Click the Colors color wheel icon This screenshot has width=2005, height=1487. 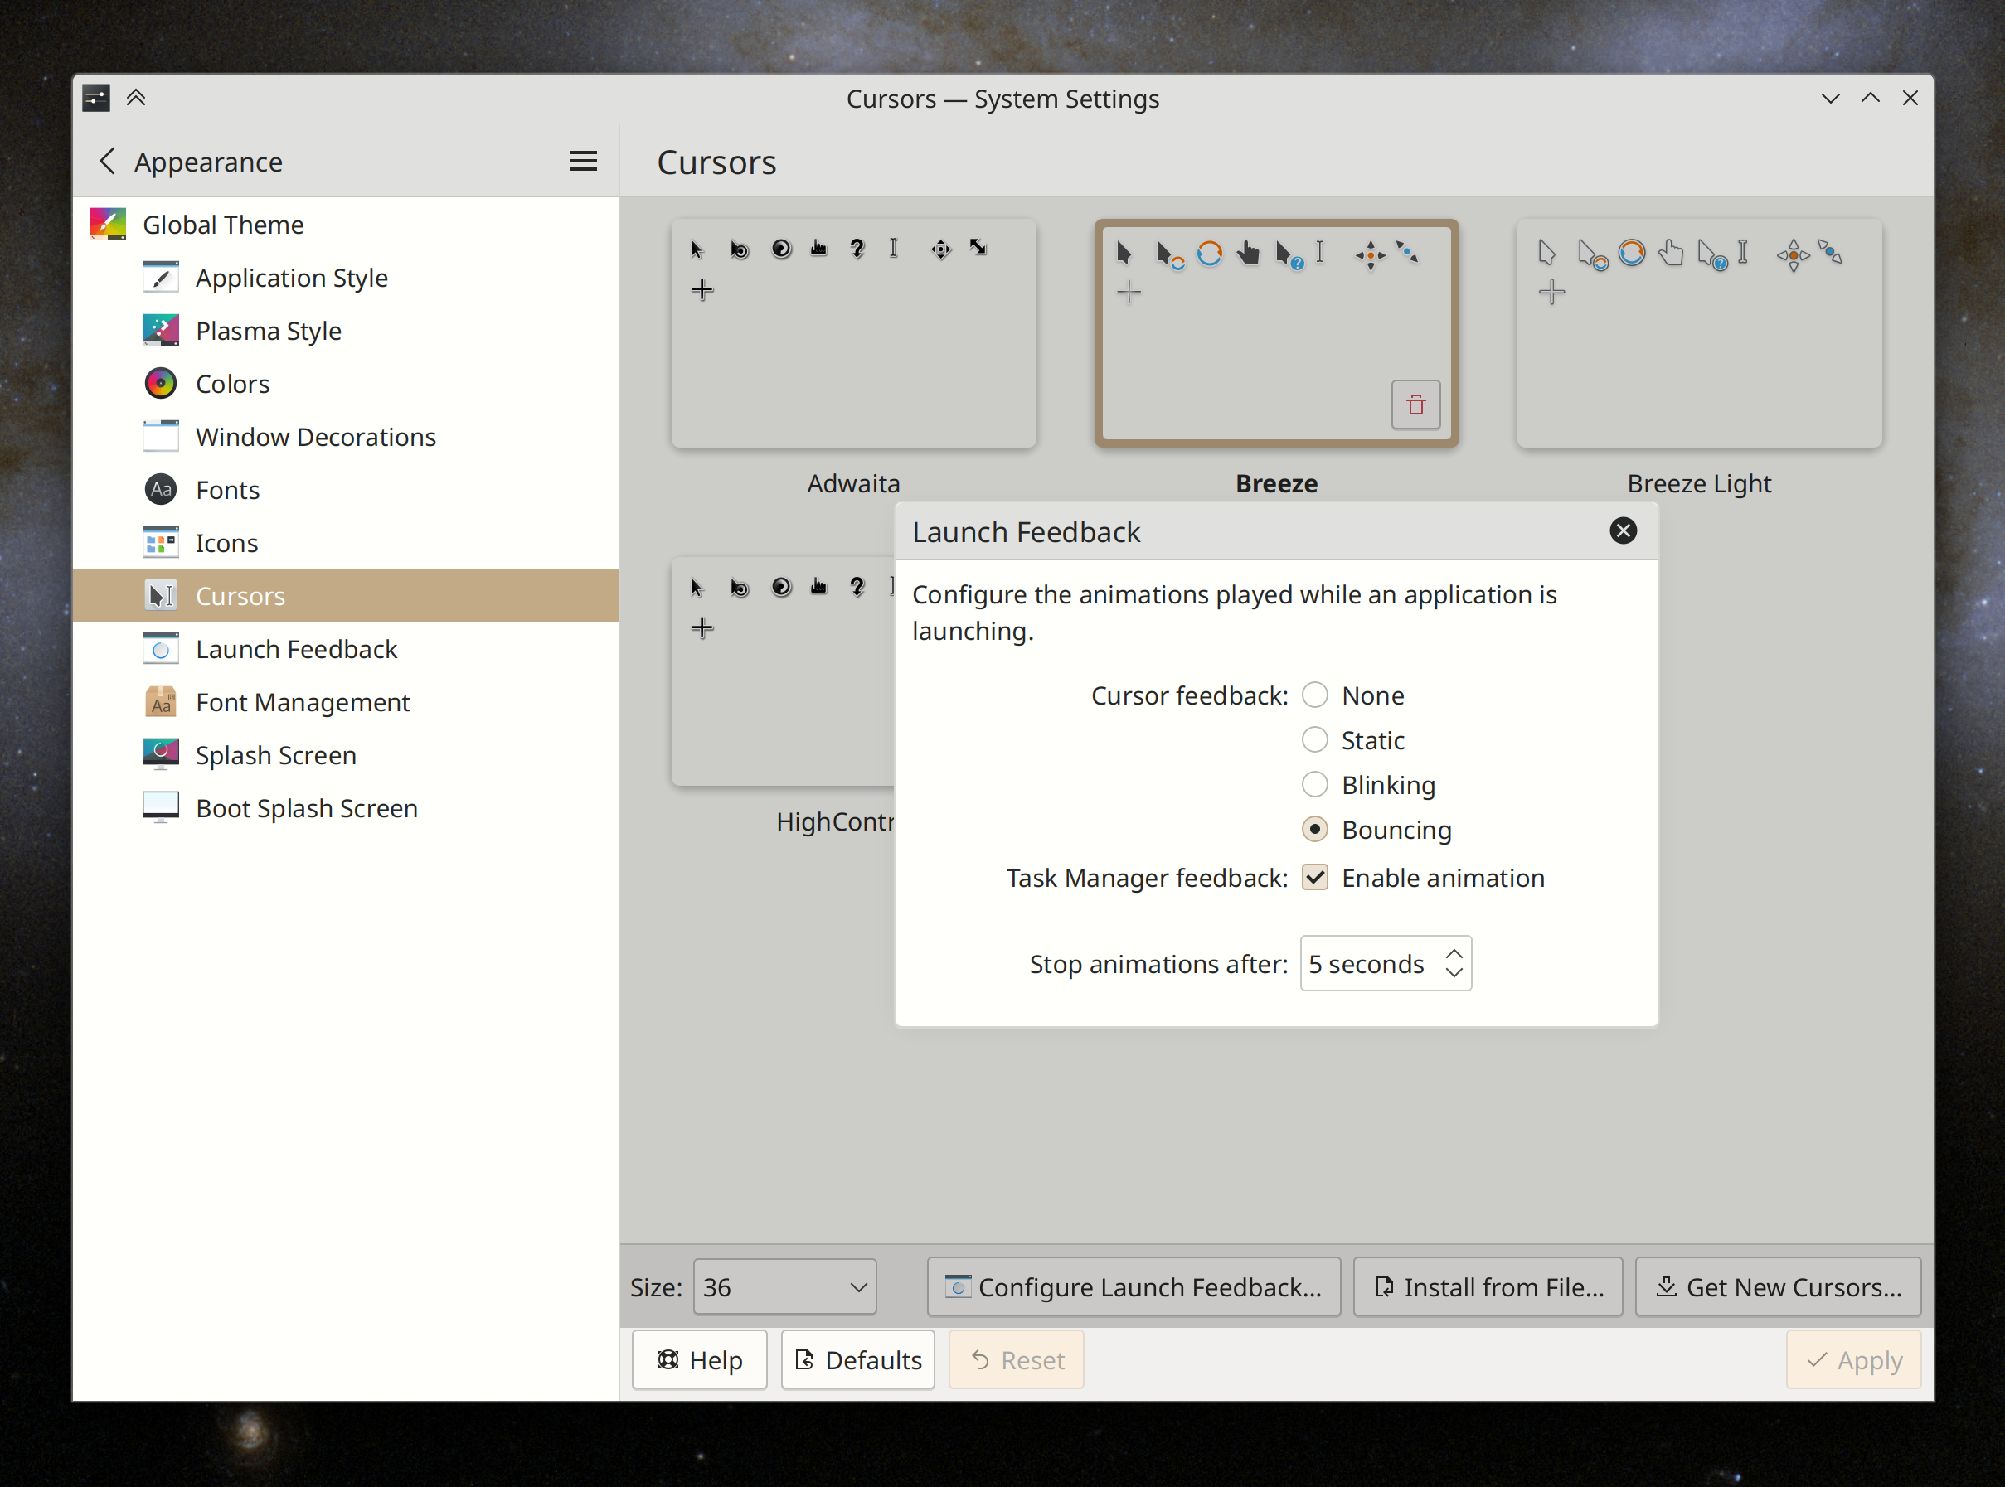point(160,384)
